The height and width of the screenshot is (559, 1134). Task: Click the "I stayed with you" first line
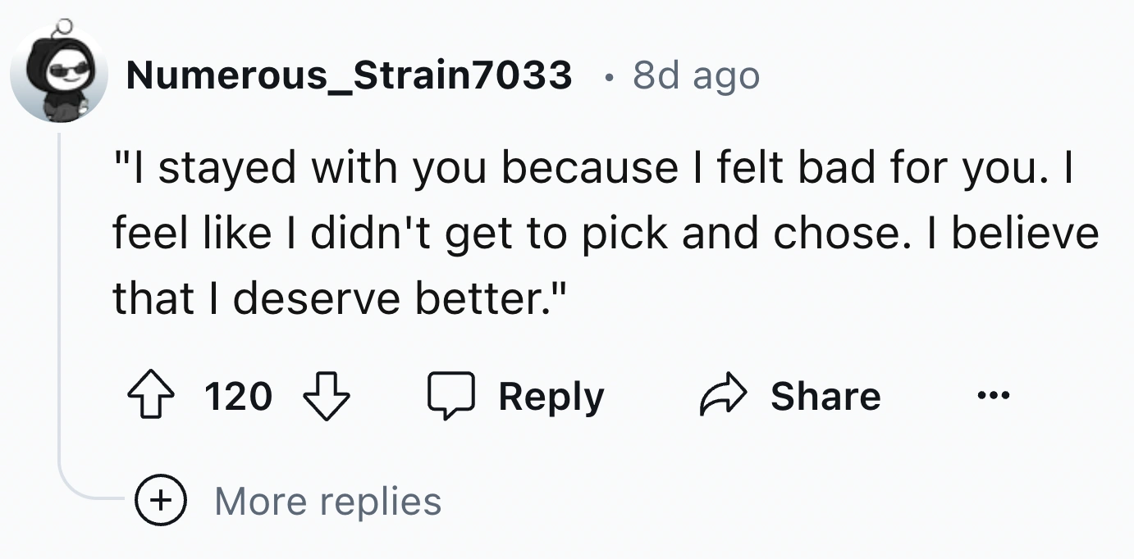(x=592, y=168)
